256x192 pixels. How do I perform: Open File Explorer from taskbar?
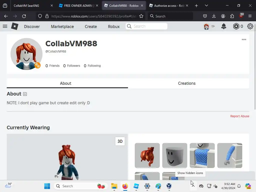114,186
